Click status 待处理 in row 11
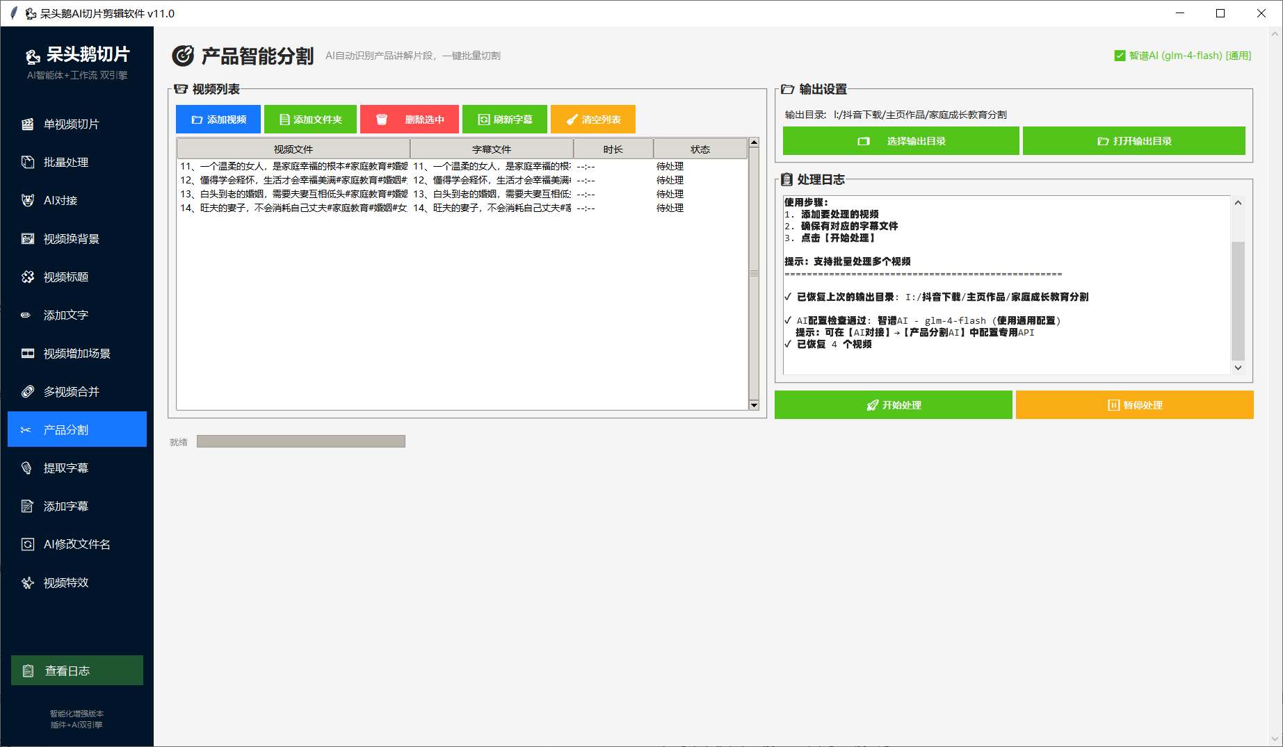This screenshot has width=1283, height=747. [x=670, y=166]
